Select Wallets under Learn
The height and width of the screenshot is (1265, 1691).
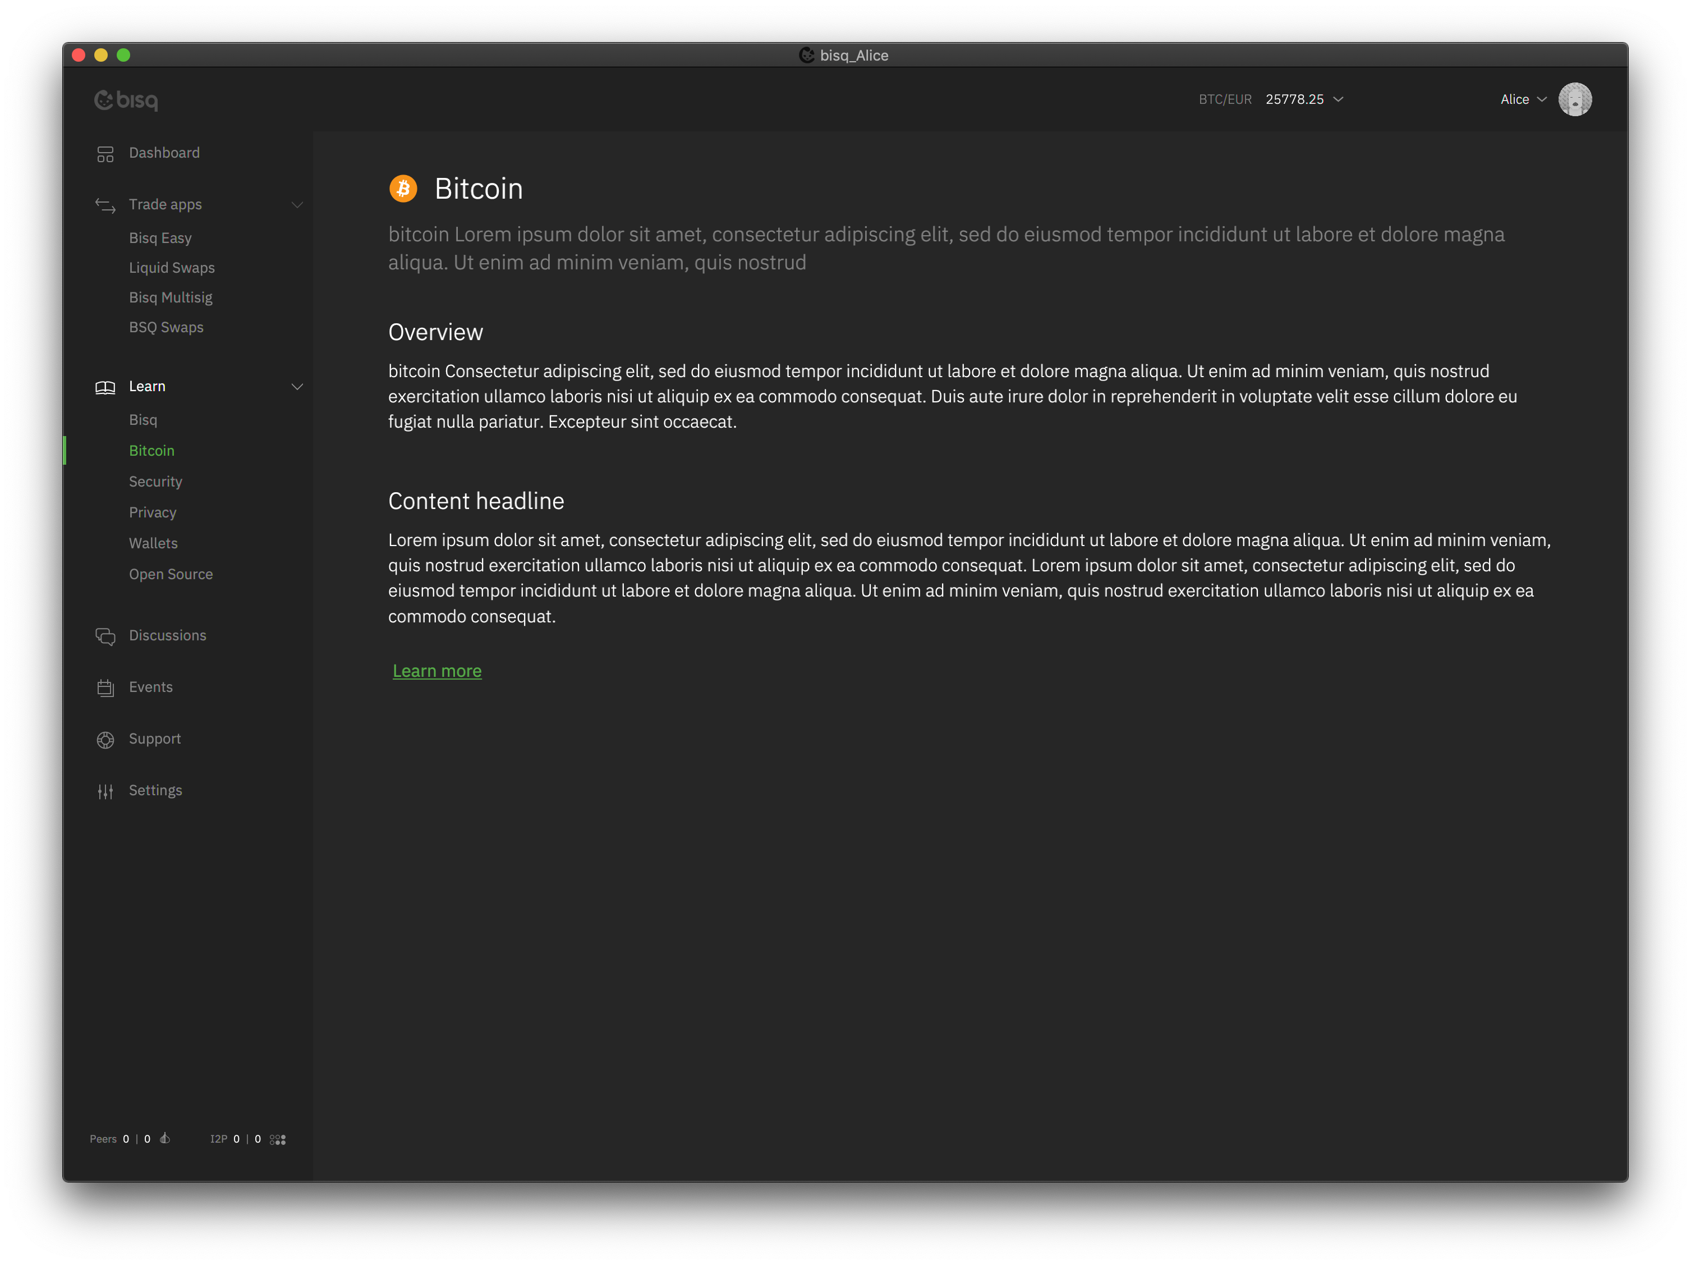pos(153,543)
